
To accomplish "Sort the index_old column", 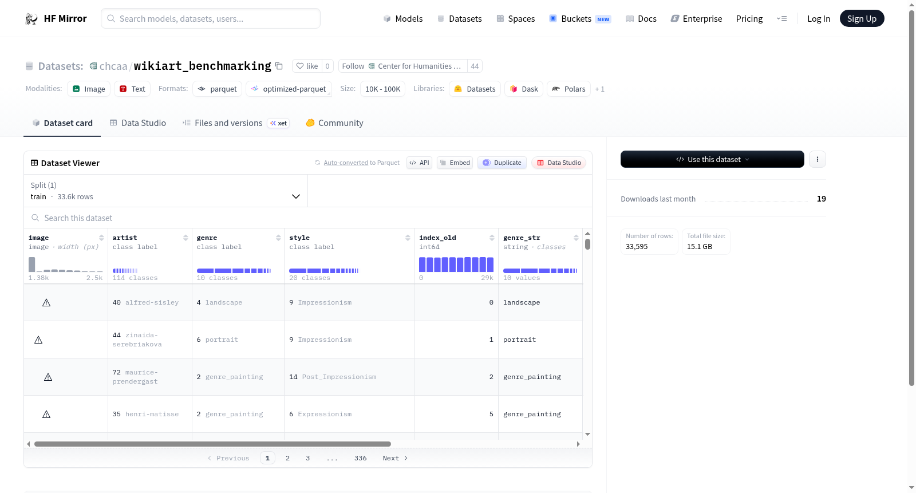I will [x=492, y=238].
